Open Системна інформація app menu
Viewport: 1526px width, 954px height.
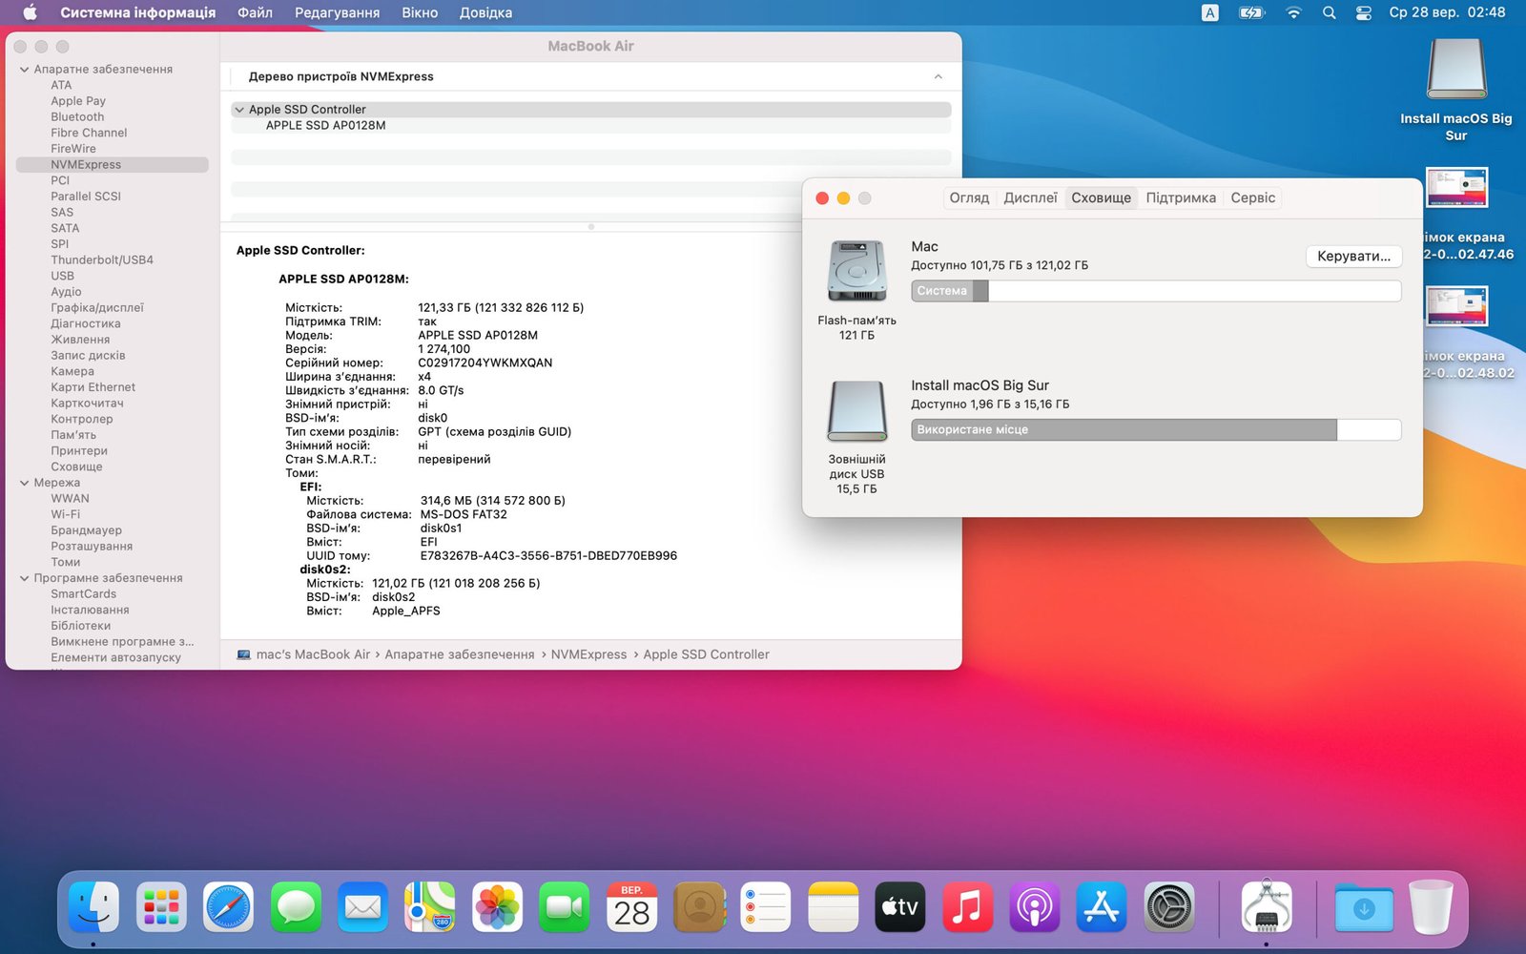point(137,12)
